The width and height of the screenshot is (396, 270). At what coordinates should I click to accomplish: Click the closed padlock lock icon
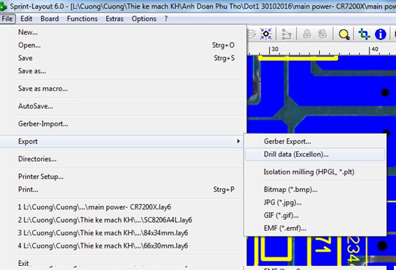coord(307,34)
